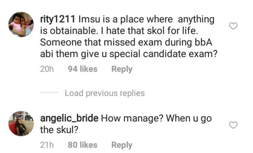
Task: Reply to rity1211's comment
Action: [x=121, y=69]
